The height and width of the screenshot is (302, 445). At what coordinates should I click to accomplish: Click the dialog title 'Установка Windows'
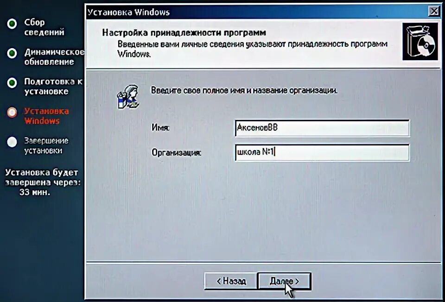[x=128, y=12]
